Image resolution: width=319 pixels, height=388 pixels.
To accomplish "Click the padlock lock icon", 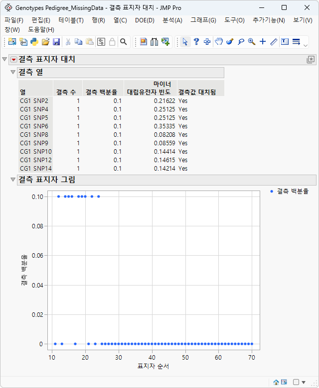I will pos(112,42).
